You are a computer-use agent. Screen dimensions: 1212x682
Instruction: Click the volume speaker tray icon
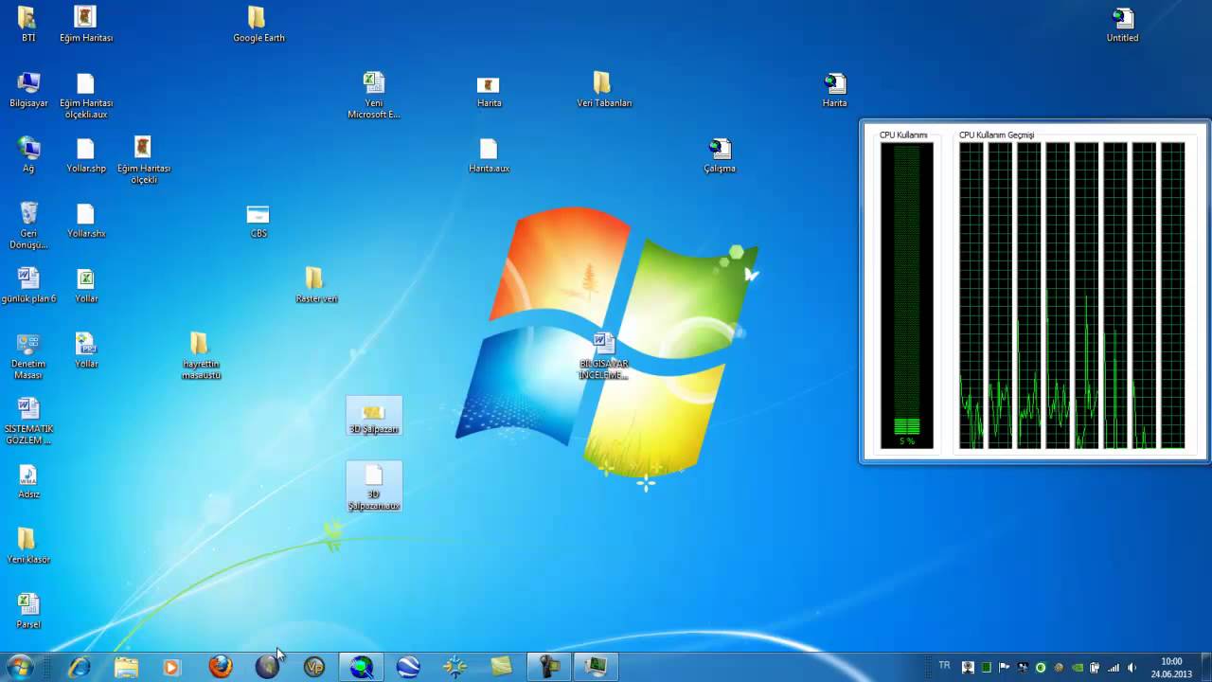pos(1132,667)
